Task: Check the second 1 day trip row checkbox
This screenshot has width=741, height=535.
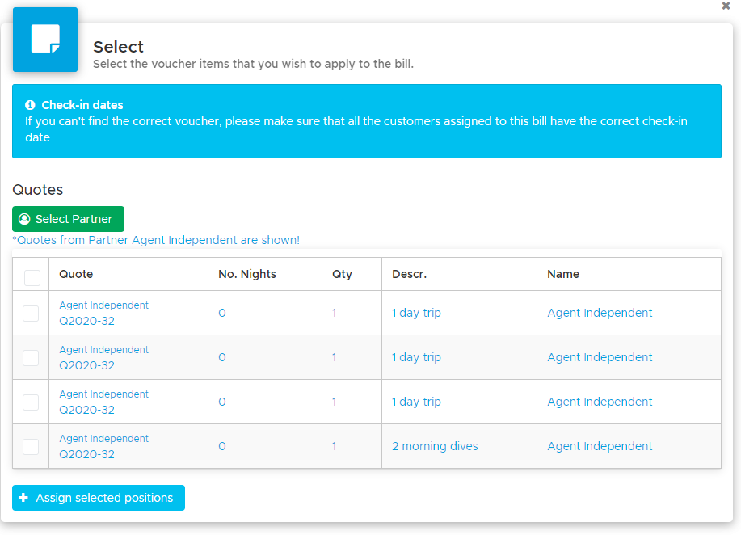Action: click(31, 358)
